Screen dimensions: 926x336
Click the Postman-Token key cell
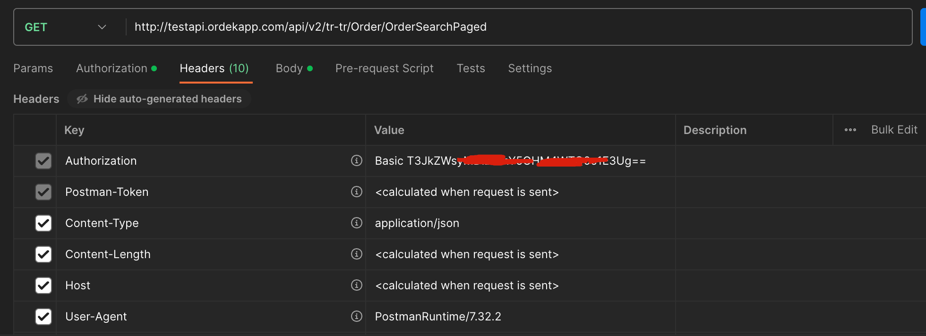211,192
